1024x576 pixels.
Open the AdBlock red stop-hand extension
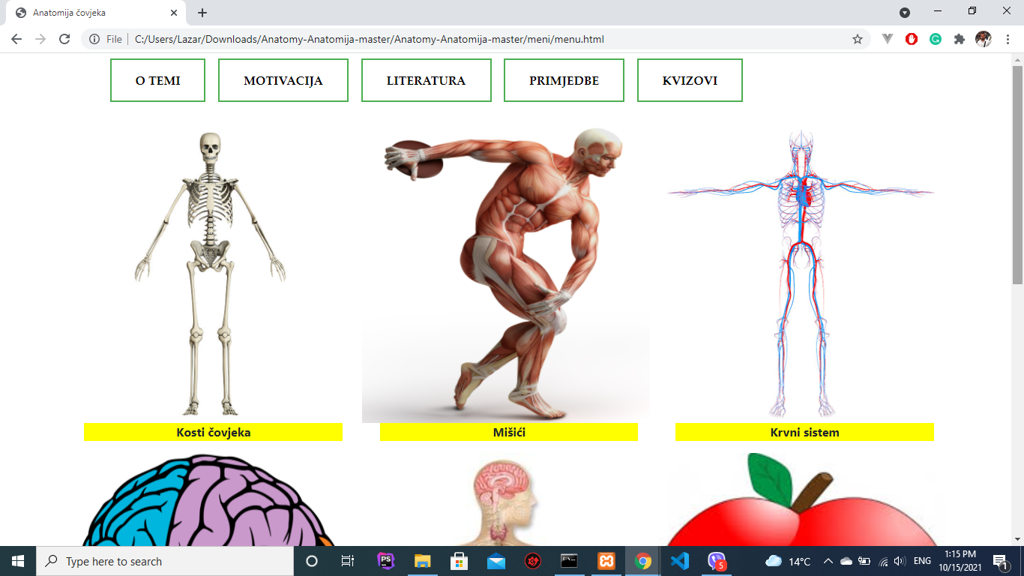click(912, 39)
